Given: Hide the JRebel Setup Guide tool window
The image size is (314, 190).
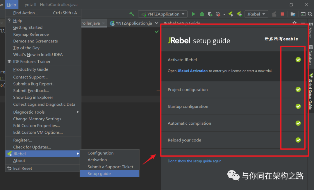Looking at the screenshot, I should 303,23.
